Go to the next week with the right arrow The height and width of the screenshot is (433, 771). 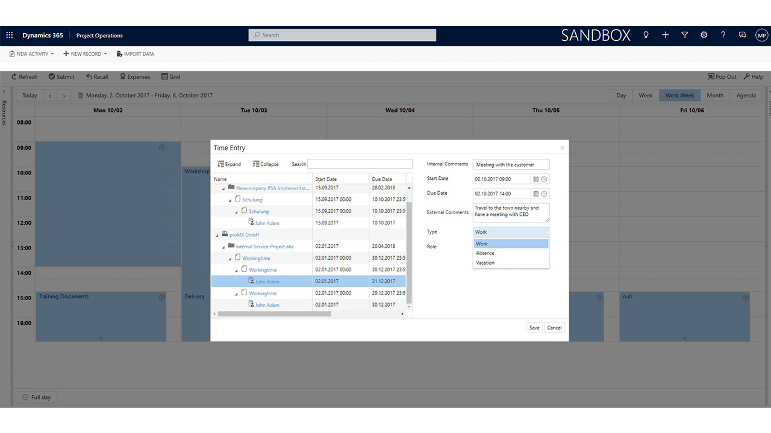click(x=64, y=96)
